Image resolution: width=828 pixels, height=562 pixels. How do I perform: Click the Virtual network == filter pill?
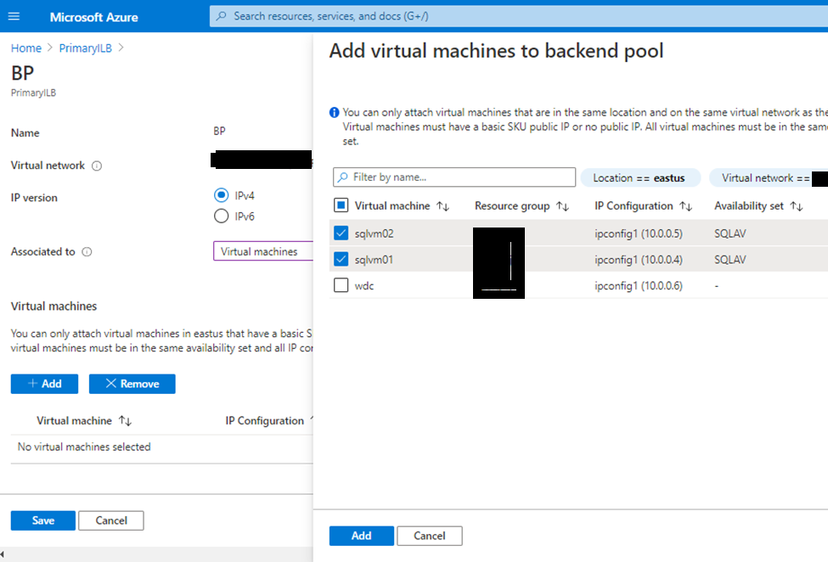769,177
